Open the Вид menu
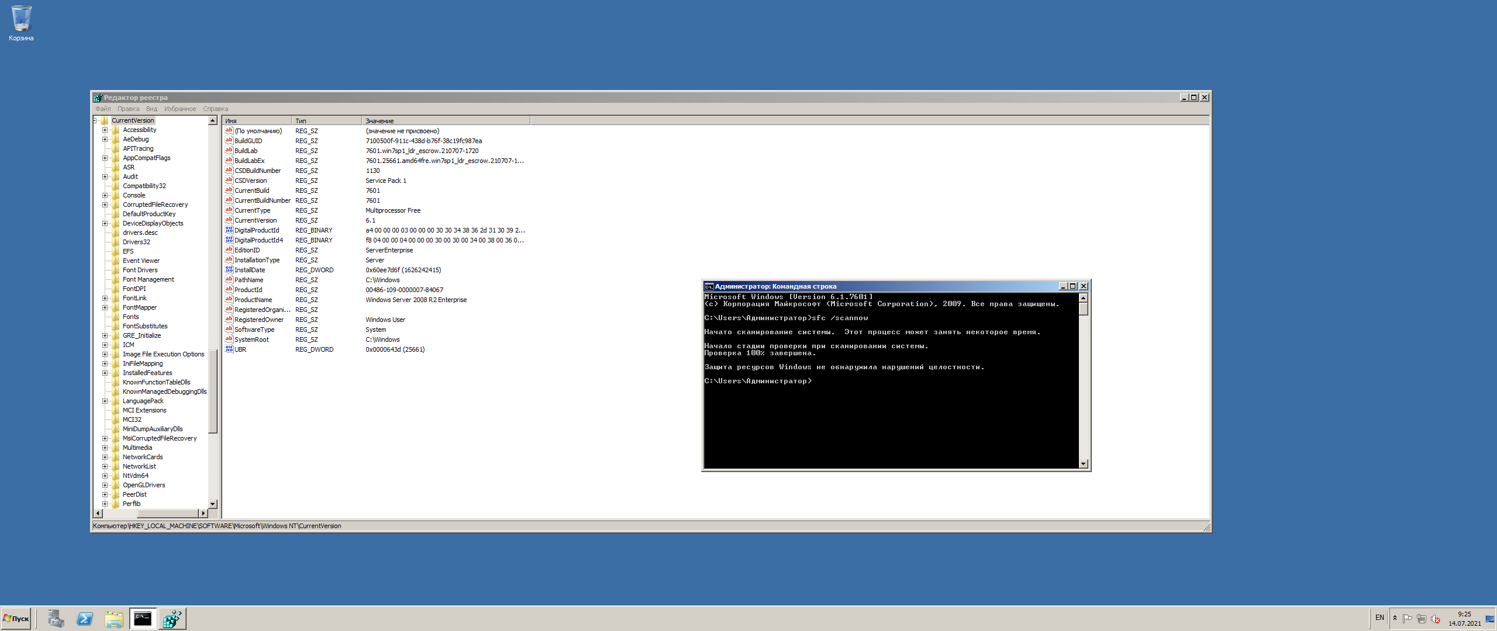Viewport: 1497px width, 631px height. 151,109
